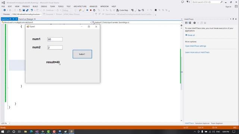Click the Quick Launch search magnifier

click(221, 2)
